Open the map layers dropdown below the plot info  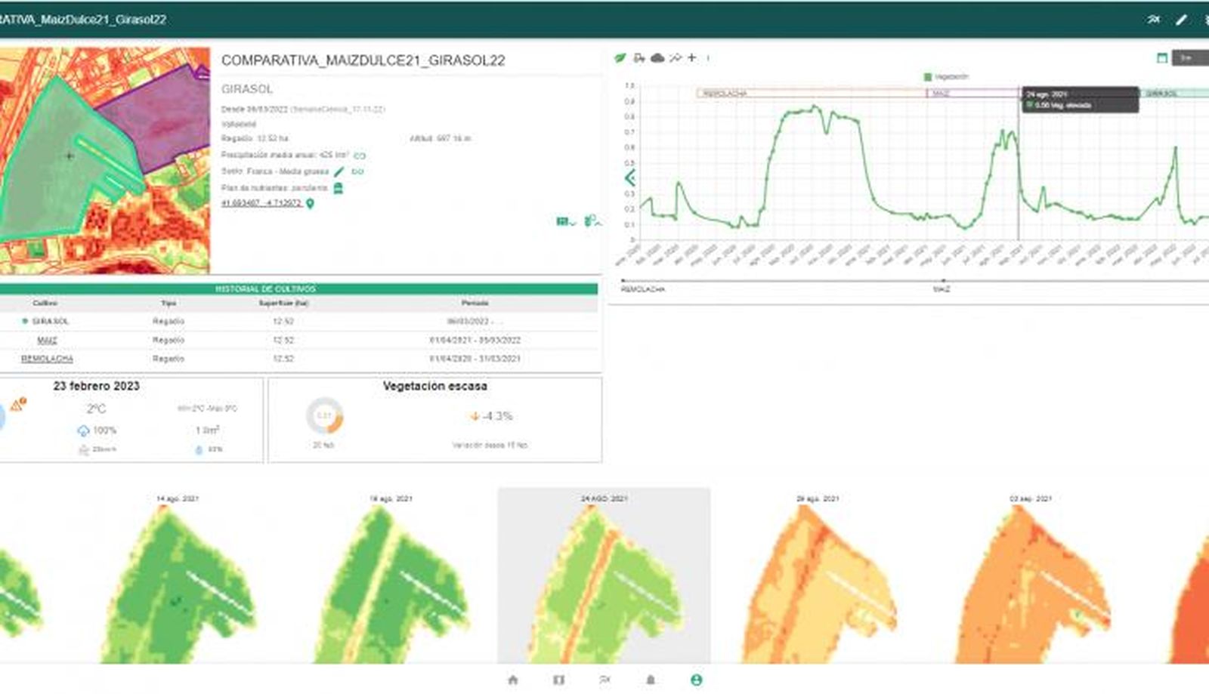[565, 221]
